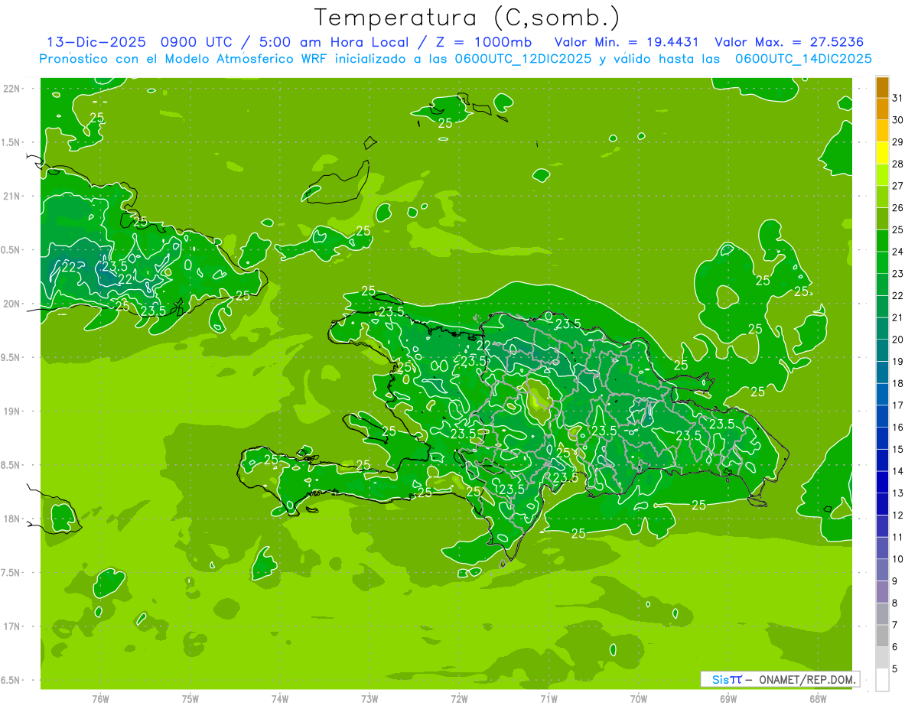Click the colorbar scale label "26"
This screenshot has width=918, height=709.
click(x=898, y=208)
